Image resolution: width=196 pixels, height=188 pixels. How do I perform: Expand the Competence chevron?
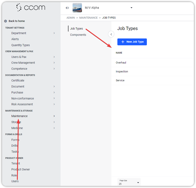click(x=54, y=69)
